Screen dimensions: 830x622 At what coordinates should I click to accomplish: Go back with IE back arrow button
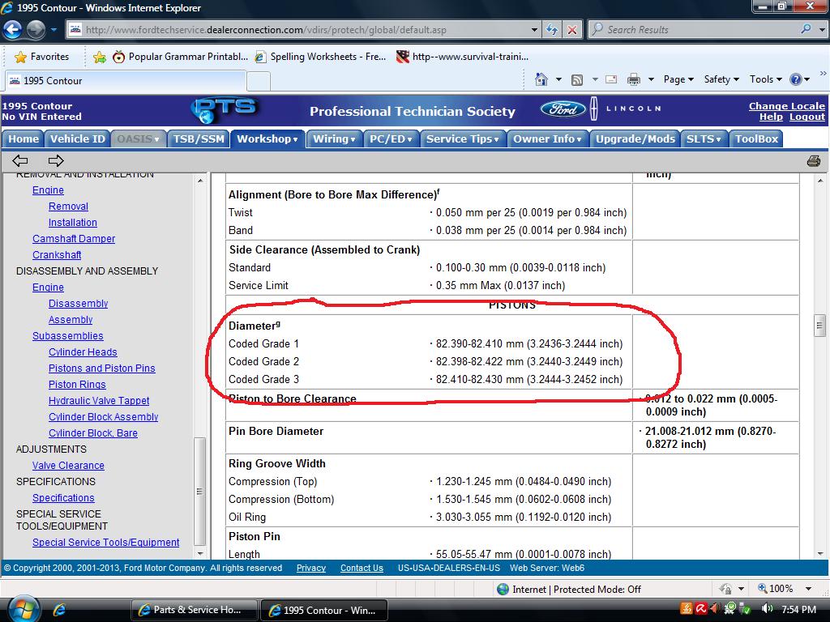[13, 30]
